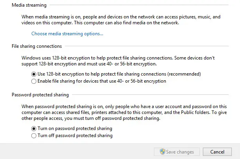Click the 'Turn on password protected sharing' label

(x=75, y=128)
